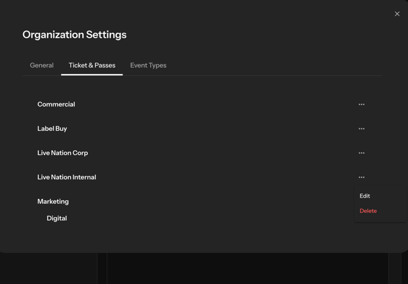
Task: Click the ellipsis icon for Live Nation Internal
Action: 362,177
